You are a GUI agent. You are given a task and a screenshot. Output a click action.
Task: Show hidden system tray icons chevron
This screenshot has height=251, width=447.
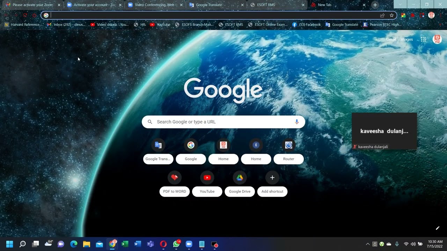[x=368, y=244]
